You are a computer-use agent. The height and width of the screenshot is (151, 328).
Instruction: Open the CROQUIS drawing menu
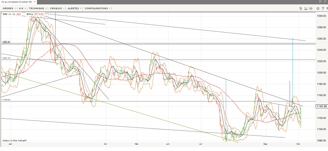(x=57, y=8)
